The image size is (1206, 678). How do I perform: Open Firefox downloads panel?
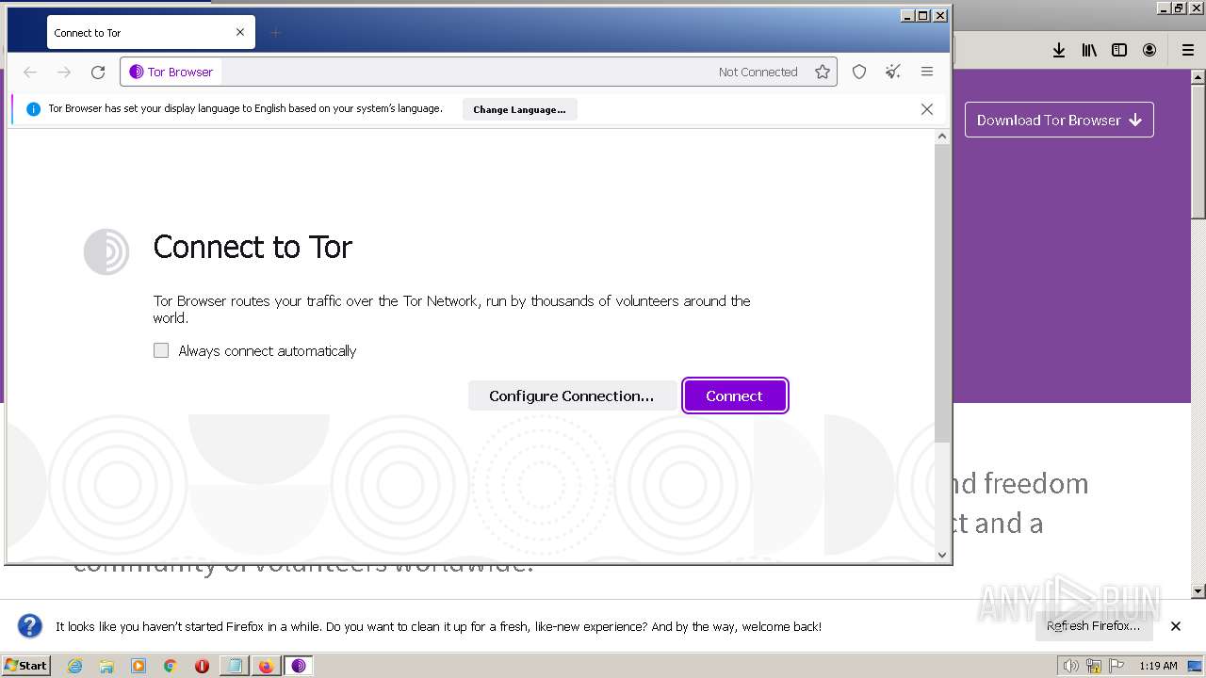[x=1059, y=50]
